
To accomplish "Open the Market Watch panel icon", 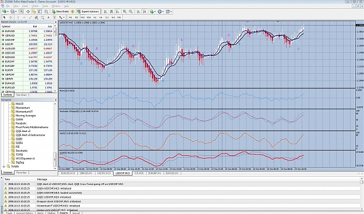I will [x=22, y=12].
